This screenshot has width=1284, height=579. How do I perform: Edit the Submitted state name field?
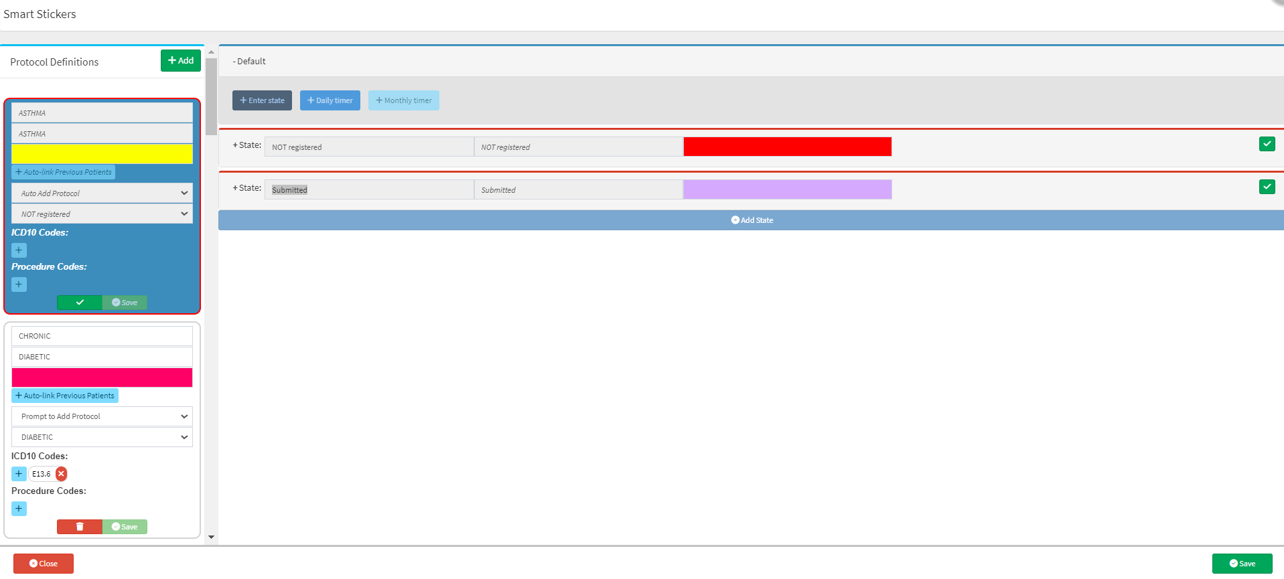(x=369, y=189)
